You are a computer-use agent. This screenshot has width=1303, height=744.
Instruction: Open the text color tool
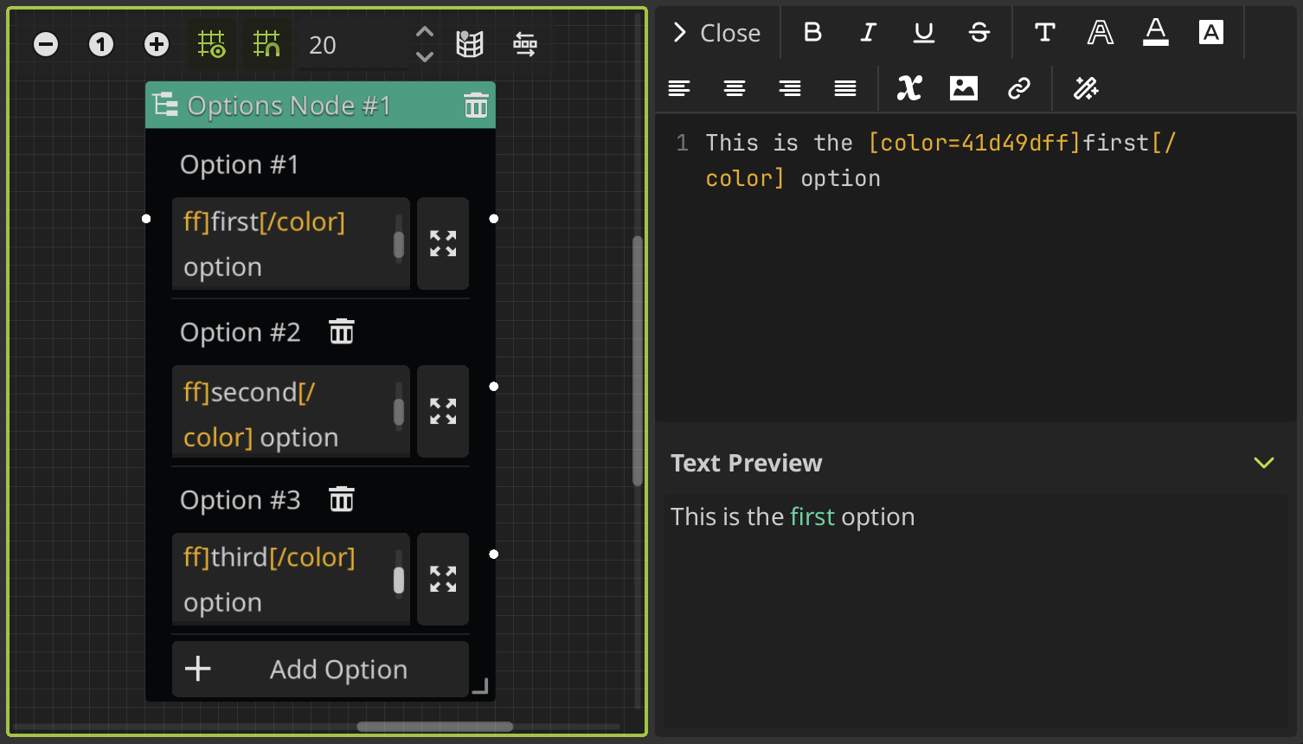(x=1155, y=32)
